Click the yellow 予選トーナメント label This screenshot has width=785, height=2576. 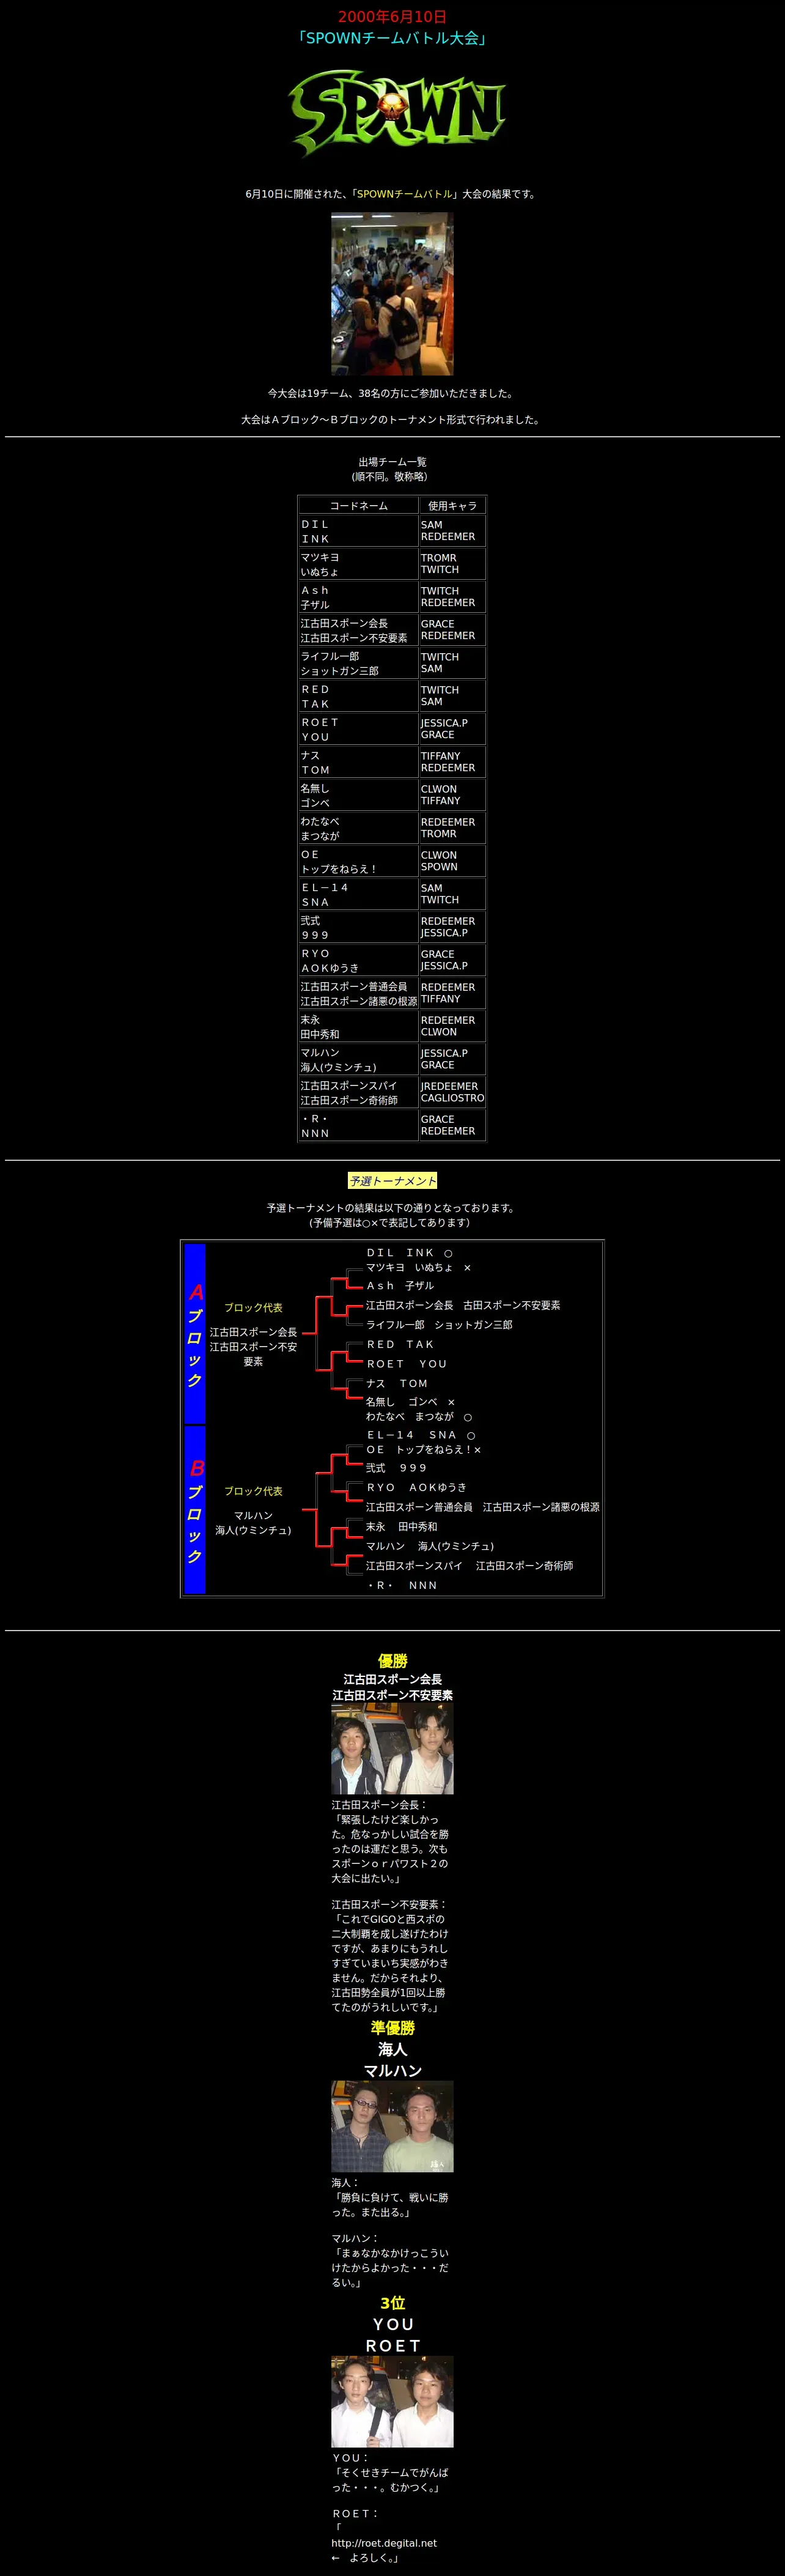click(392, 1181)
